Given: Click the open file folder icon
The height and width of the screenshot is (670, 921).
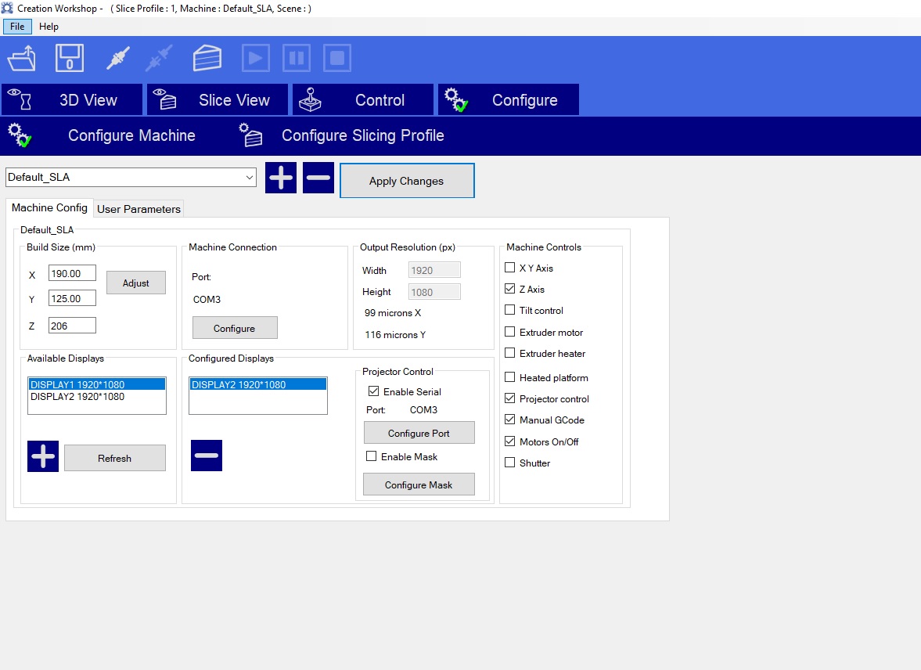Looking at the screenshot, I should click(x=21, y=59).
